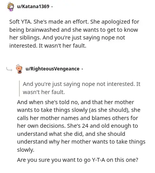The width and height of the screenshot is (155, 173).
Task: Open the u/RighteousVengeance Snoo avatar
Action: tap(19, 69)
